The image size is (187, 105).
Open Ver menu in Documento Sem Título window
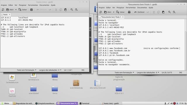click(x=114, y=8)
